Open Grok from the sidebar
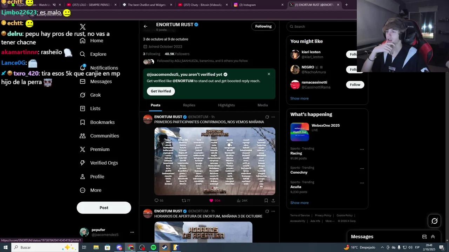 (90, 95)
